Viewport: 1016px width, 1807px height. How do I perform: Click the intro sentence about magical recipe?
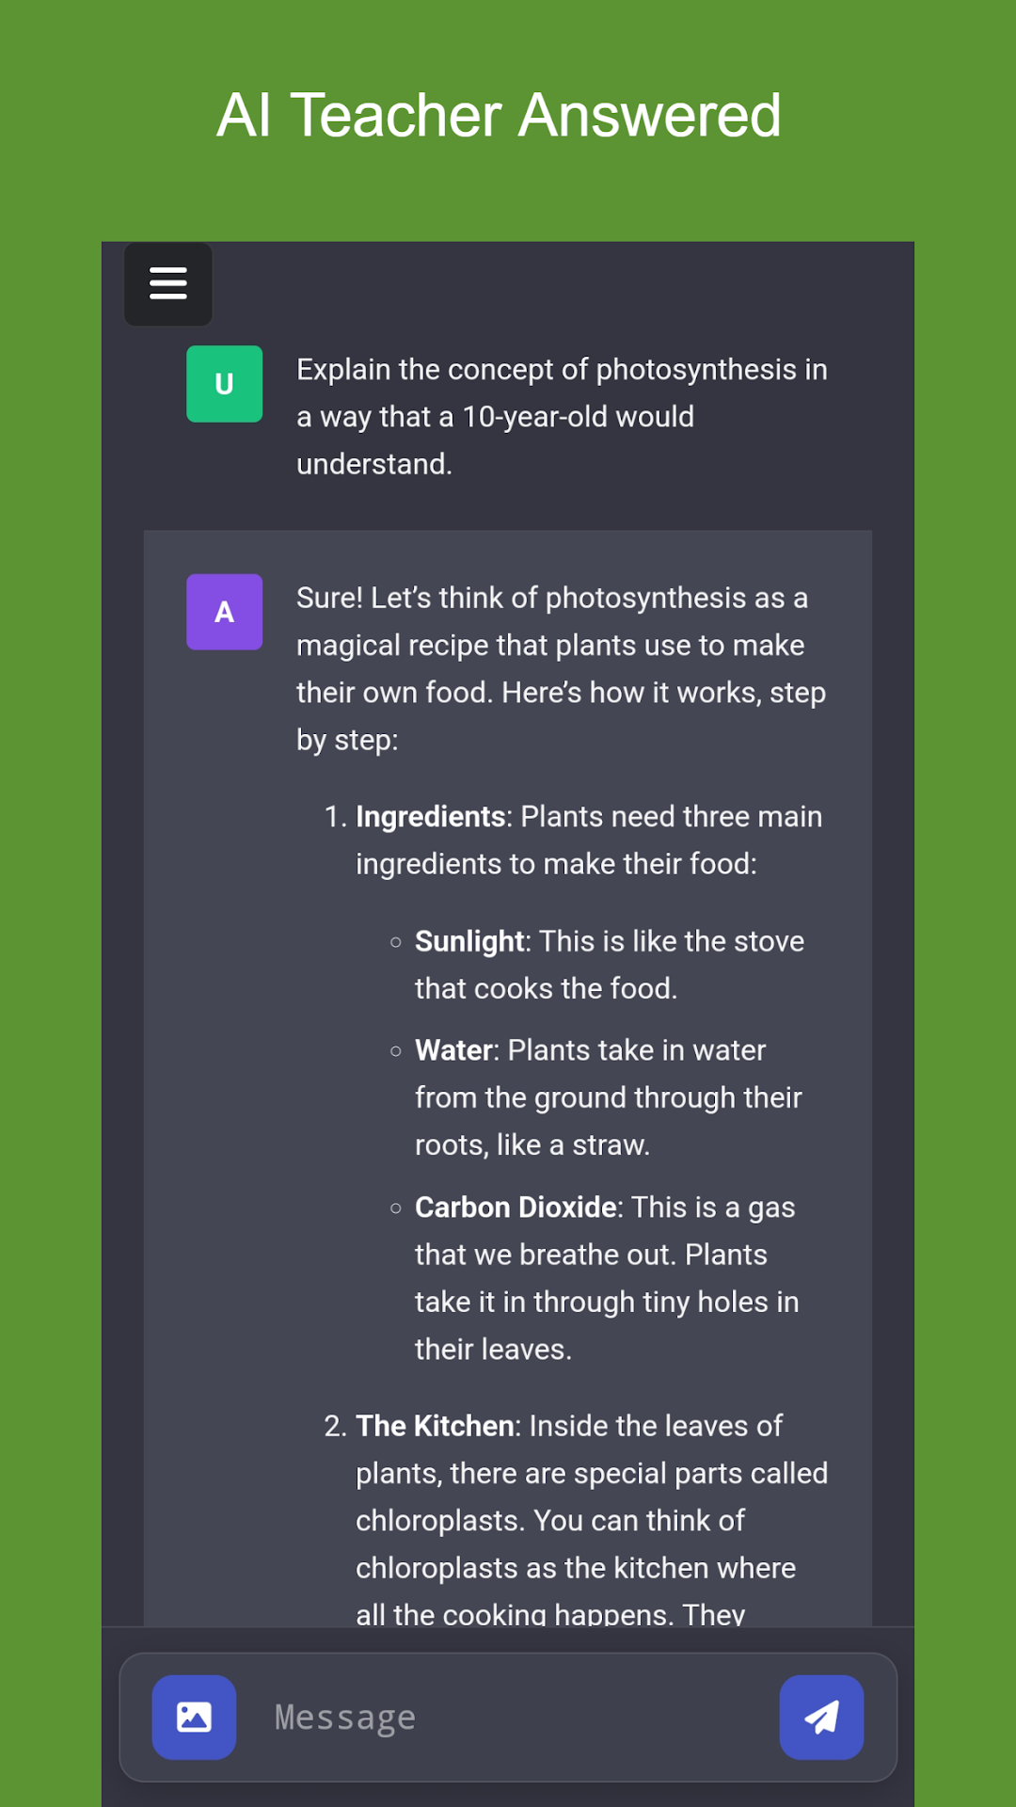pyautogui.click(x=562, y=668)
